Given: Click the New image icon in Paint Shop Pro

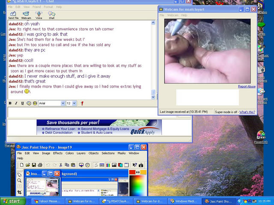Looking at the screenshot, I should (22, 165).
